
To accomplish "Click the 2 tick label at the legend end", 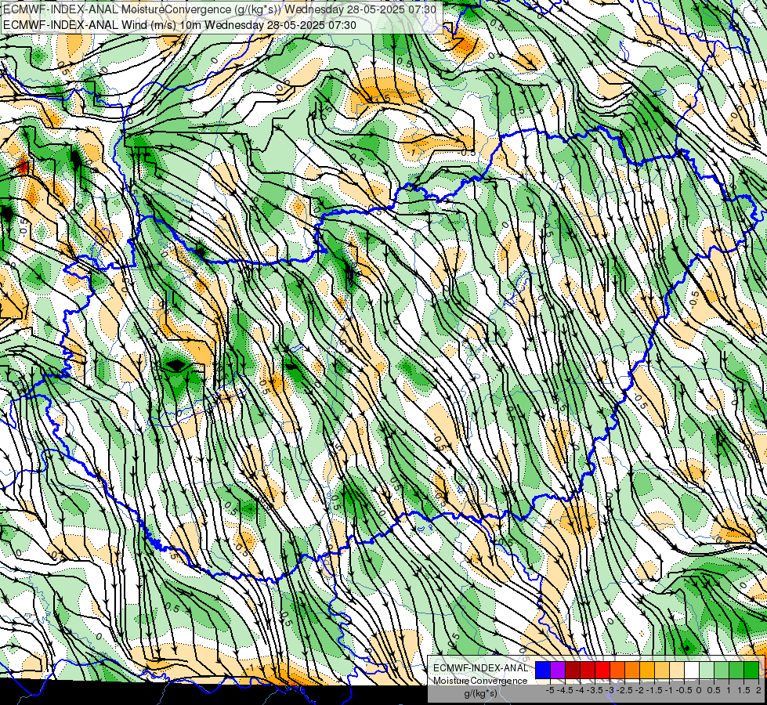I will click(758, 690).
